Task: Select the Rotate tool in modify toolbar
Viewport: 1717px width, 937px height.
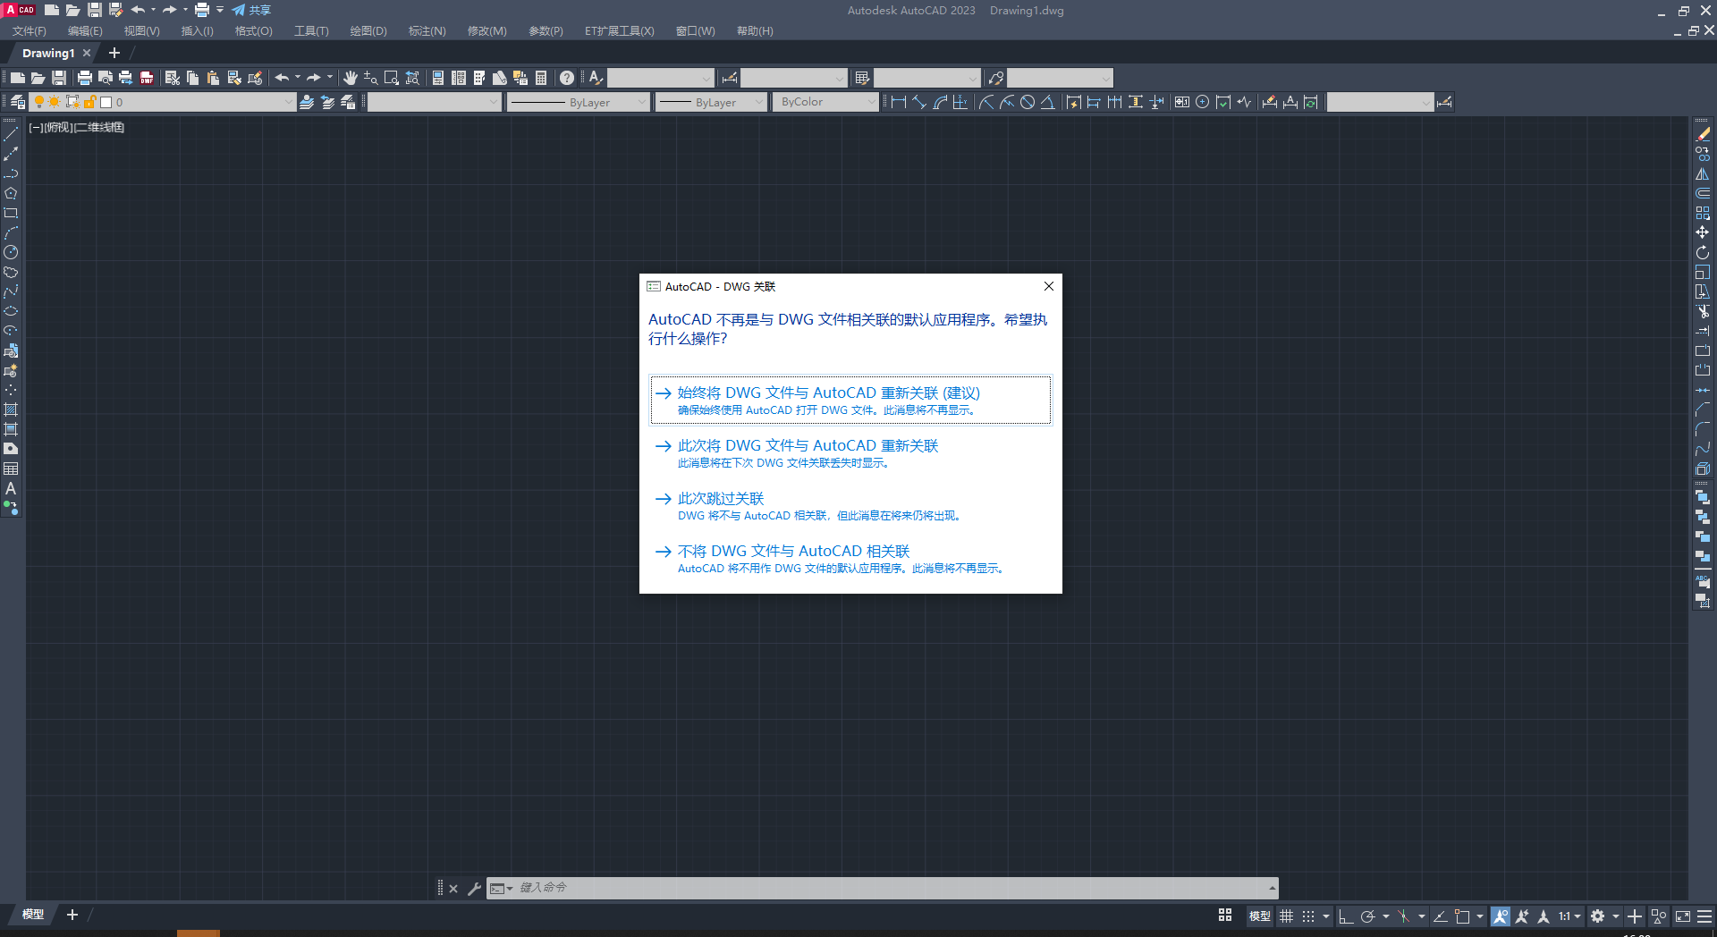Action: [1703, 253]
